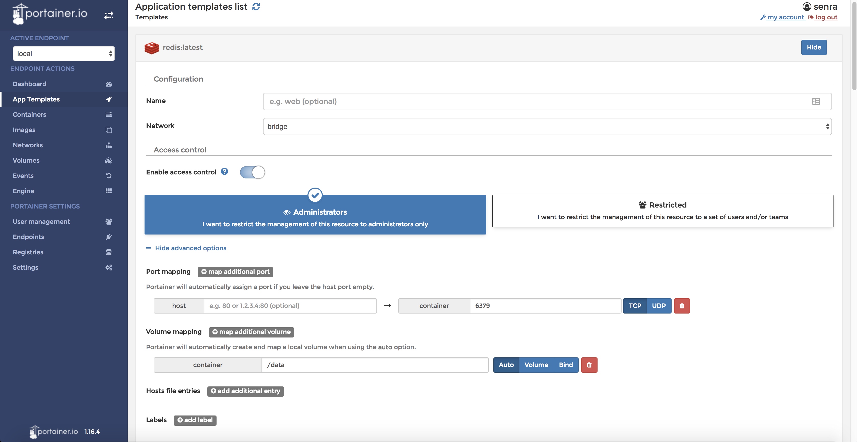857x442 pixels.
Task: Click the sidebar toggle arrows icon
Action: (x=109, y=15)
